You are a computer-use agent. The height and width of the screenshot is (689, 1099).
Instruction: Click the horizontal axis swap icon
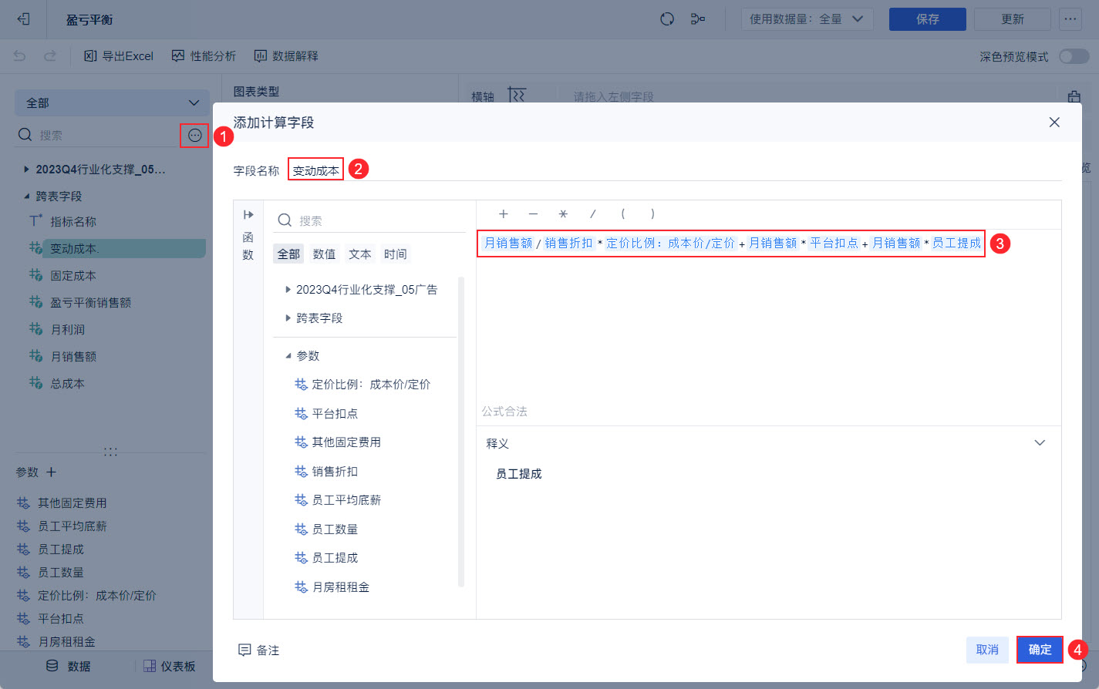pyautogui.click(x=517, y=96)
